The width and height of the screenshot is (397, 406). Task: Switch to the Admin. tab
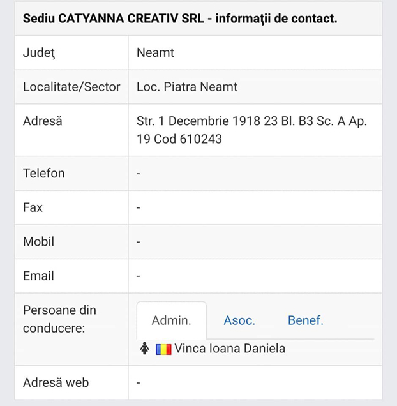coord(171,320)
